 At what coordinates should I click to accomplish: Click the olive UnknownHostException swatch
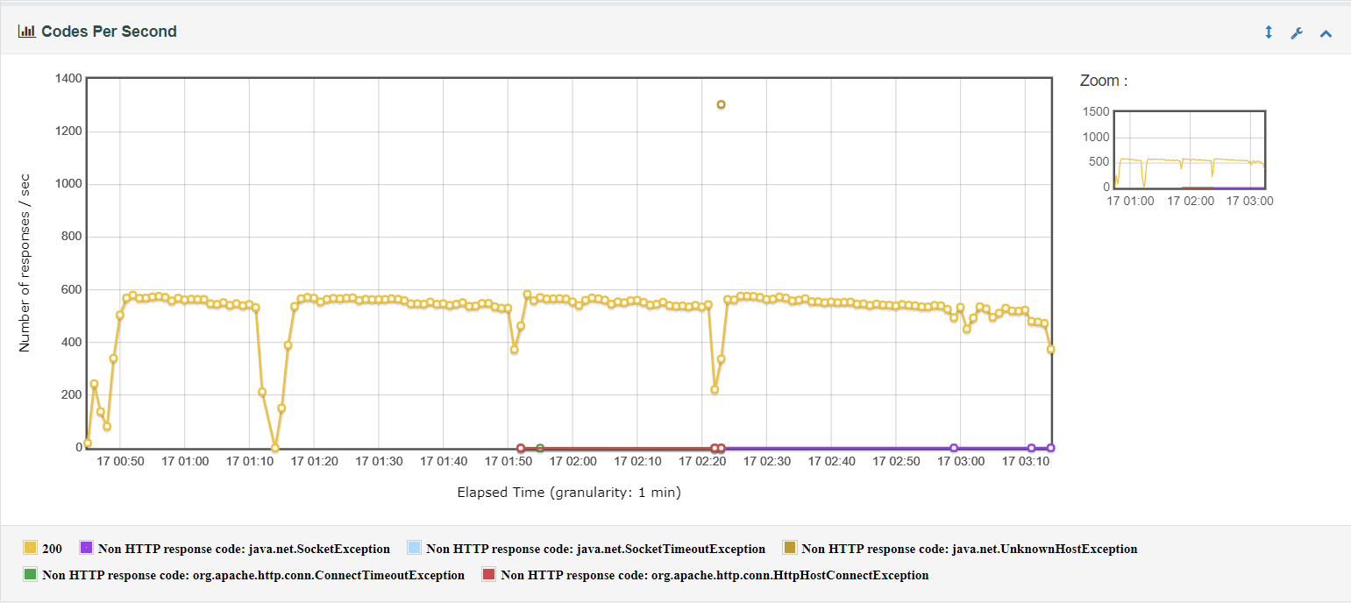789,548
